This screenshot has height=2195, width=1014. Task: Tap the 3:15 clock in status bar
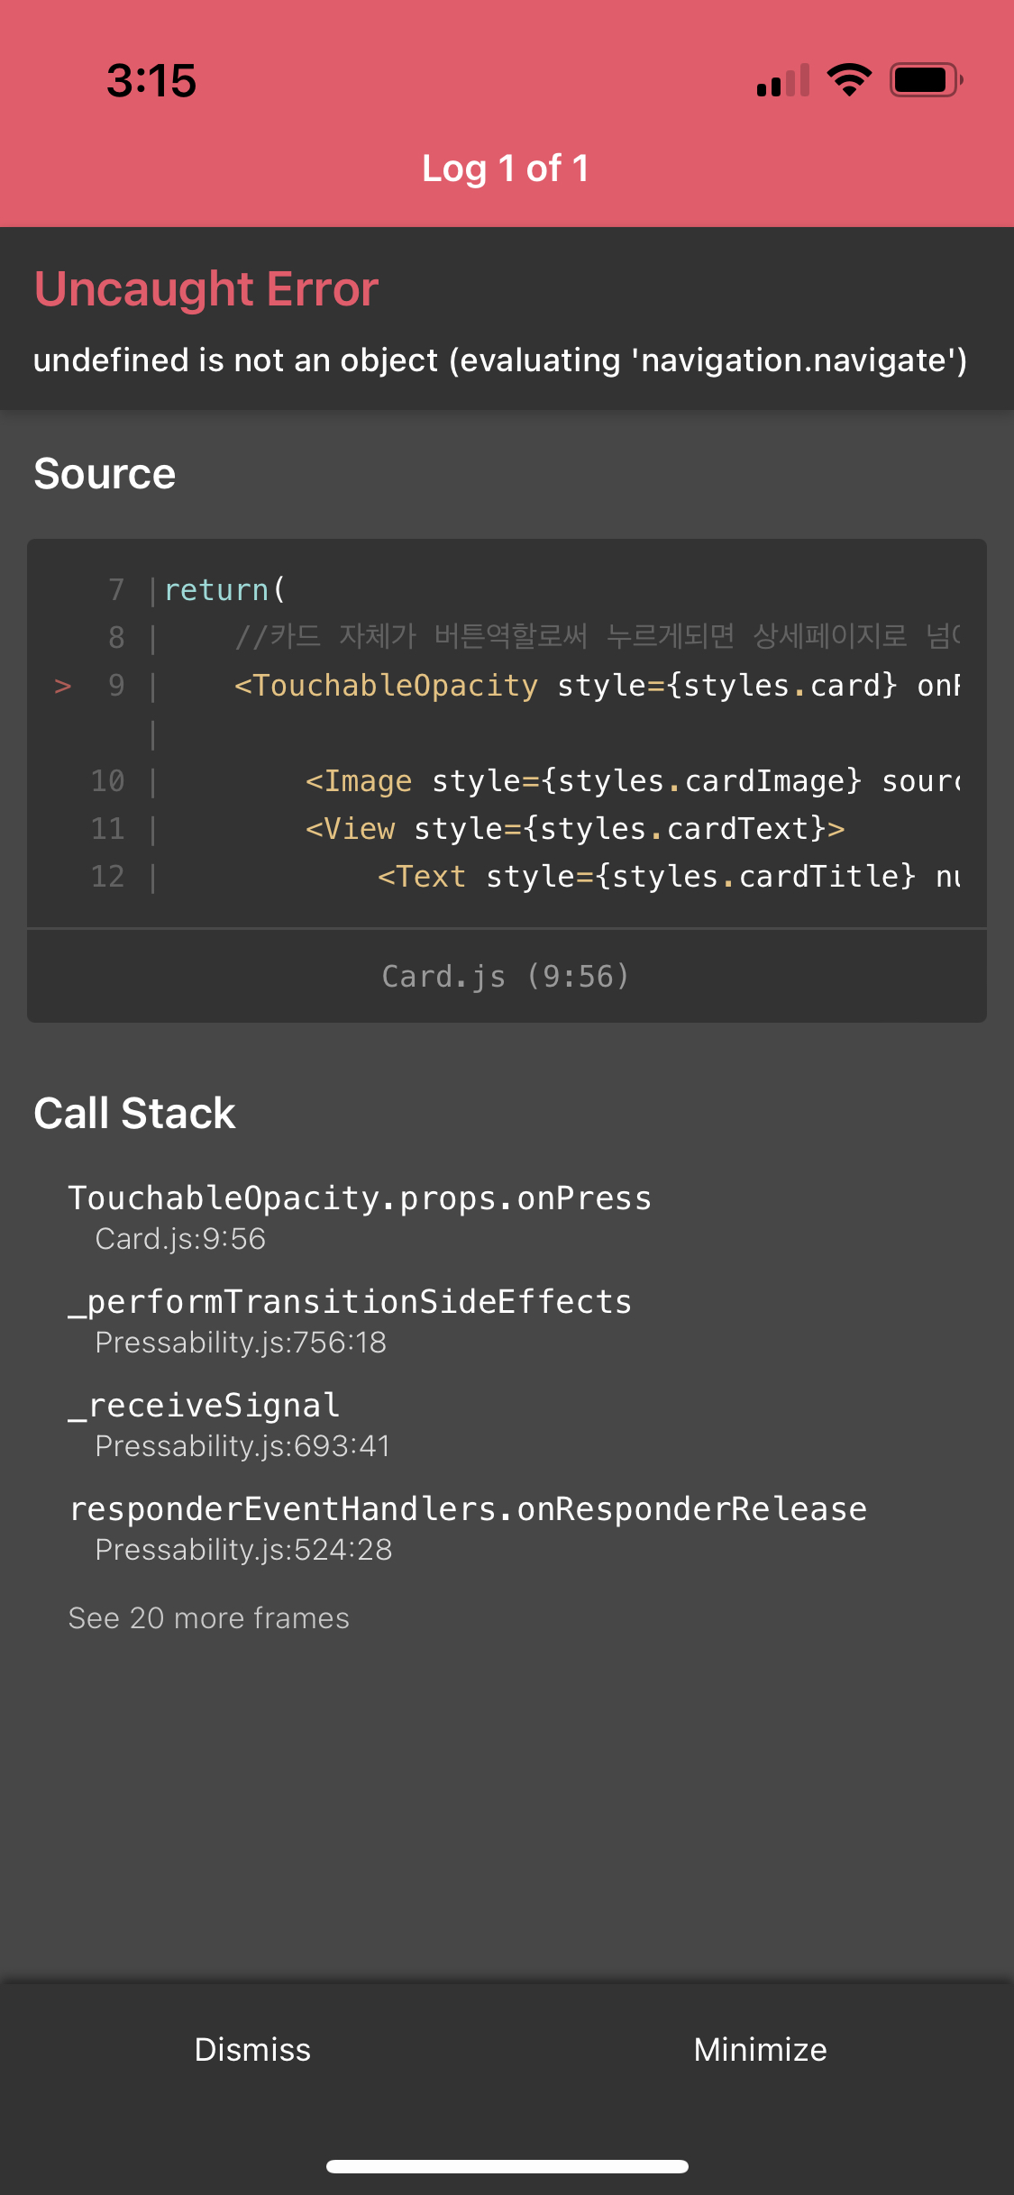tap(151, 80)
